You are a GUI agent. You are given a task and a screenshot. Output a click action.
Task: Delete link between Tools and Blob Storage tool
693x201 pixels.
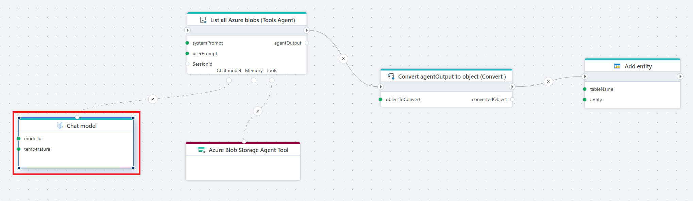tap(258, 111)
